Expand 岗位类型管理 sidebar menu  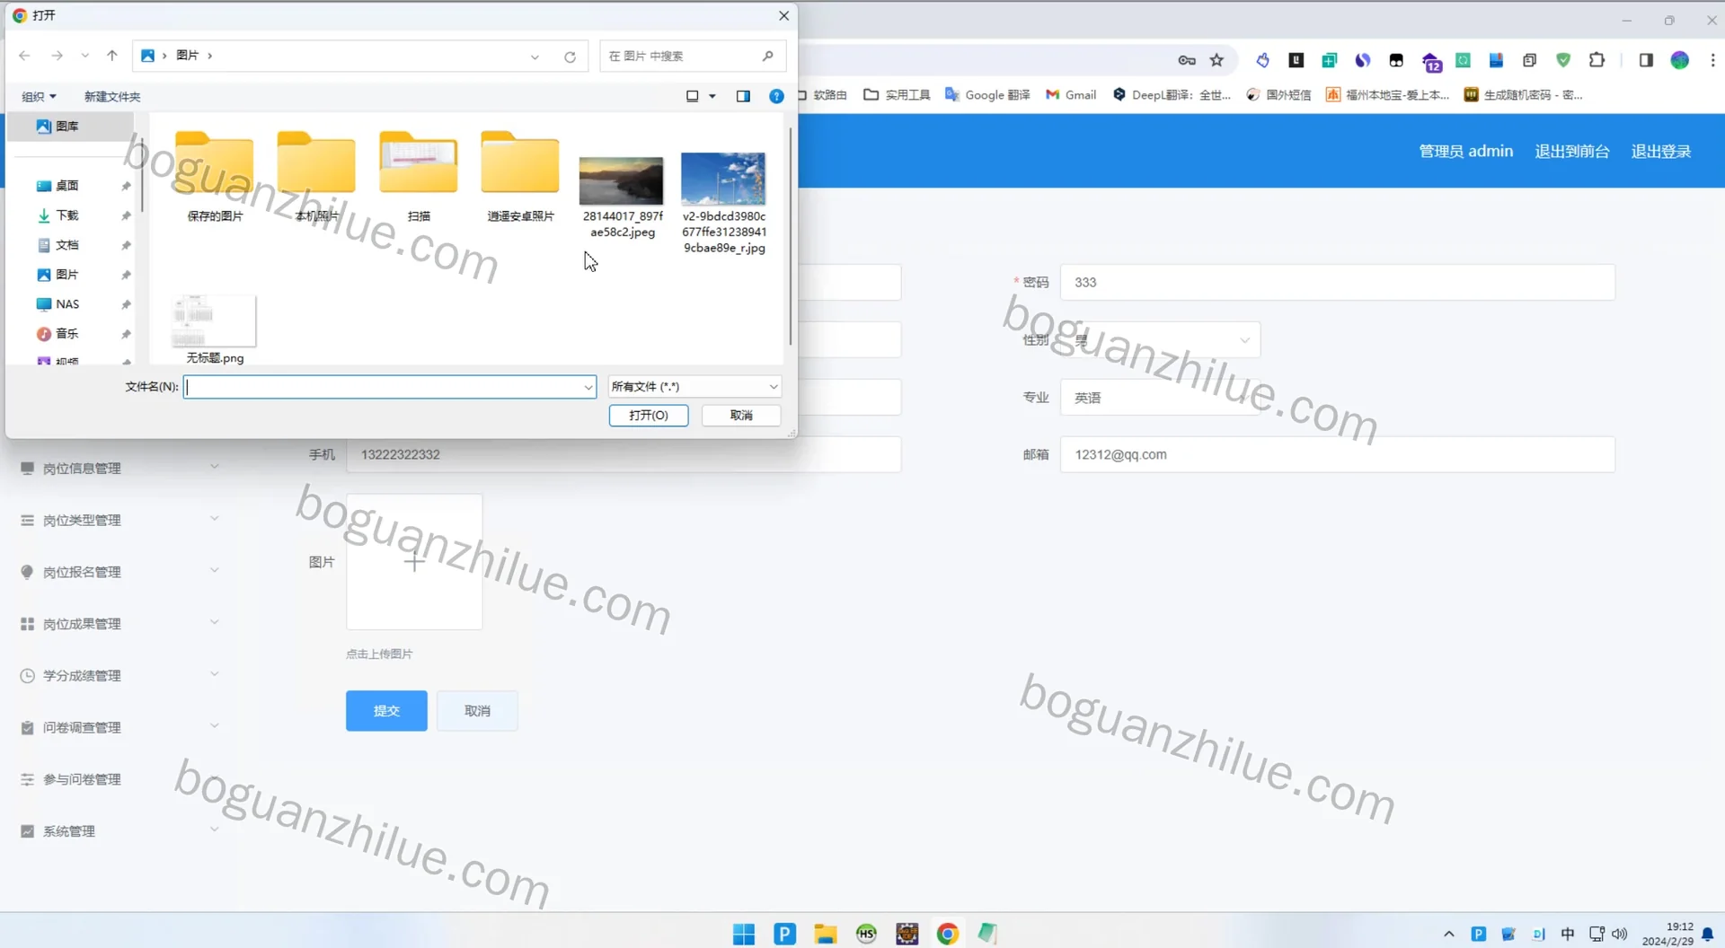pos(119,521)
